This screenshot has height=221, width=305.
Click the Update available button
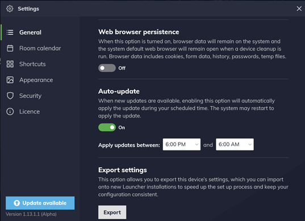(x=40, y=203)
